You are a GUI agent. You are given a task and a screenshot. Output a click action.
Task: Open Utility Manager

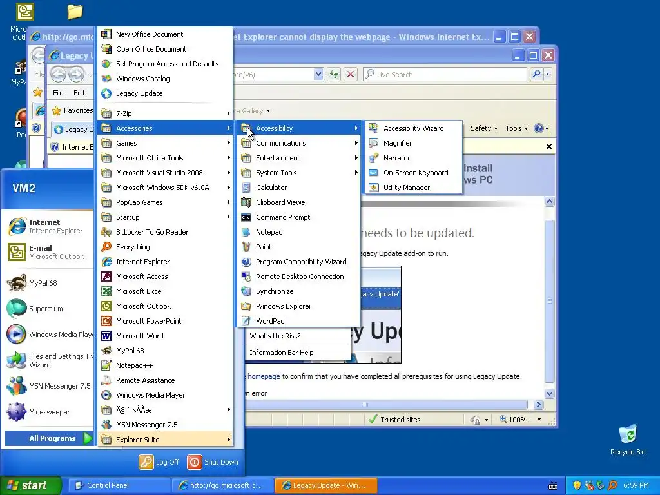(413, 188)
